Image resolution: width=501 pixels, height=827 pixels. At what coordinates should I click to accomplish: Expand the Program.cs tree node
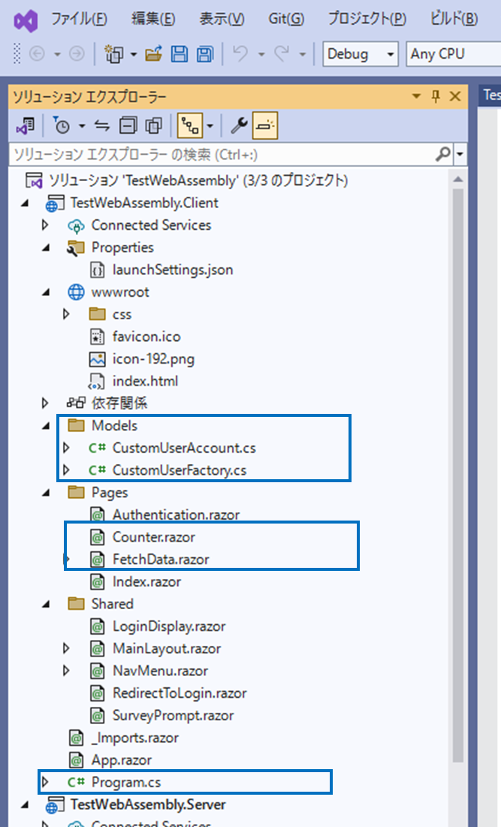(x=46, y=781)
